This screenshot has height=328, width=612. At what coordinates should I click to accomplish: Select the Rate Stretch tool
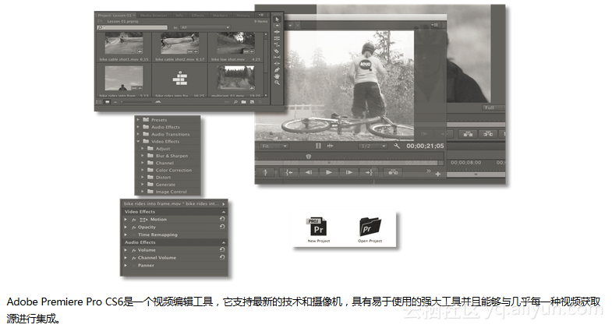[277, 44]
